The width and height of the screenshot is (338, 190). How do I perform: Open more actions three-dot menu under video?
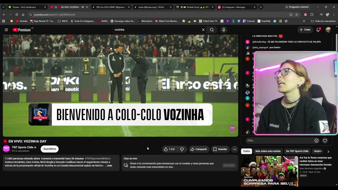click(x=234, y=149)
